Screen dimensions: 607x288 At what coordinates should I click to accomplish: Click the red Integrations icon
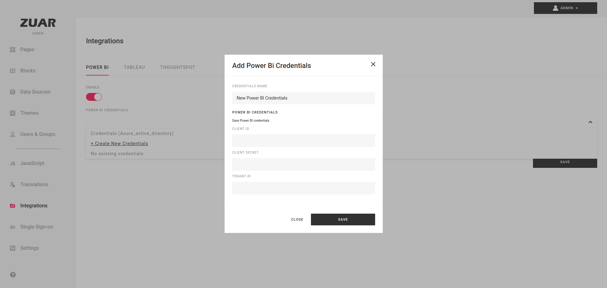(13, 206)
